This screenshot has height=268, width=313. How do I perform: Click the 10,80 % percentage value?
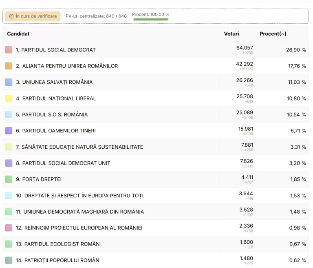pos(296,98)
